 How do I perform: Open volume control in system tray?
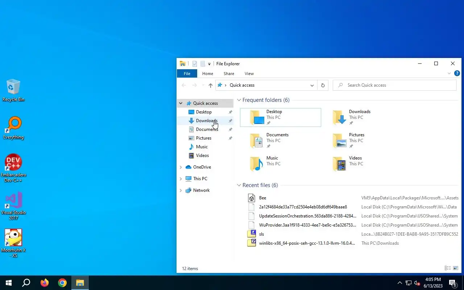[x=417, y=283]
